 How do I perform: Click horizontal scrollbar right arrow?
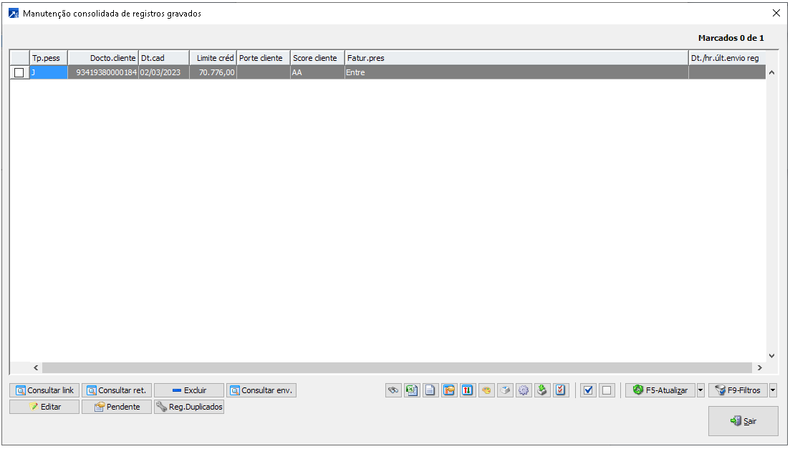point(760,368)
